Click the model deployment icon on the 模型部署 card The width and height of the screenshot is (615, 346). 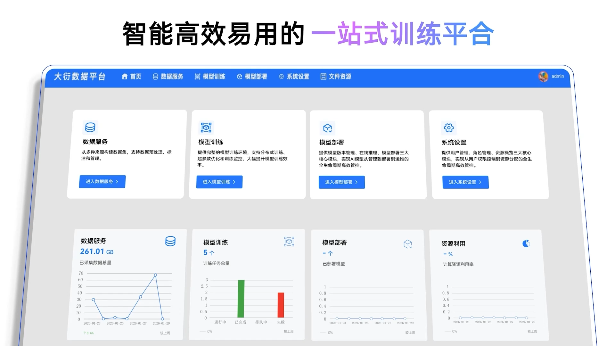click(327, 128)
